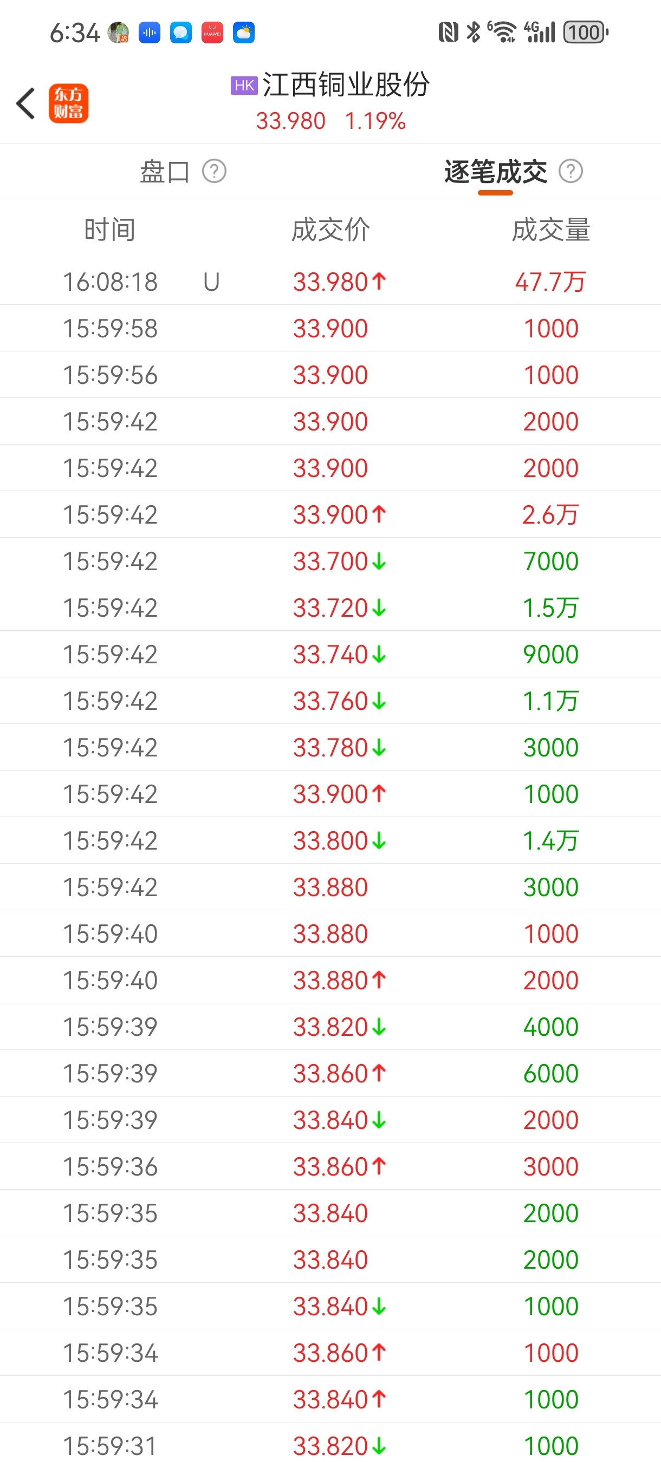Tap the purple HK market badge
661x1462 pixels.
click(x=244, y=86)
